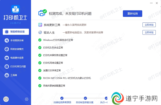
Task: Click the 扫描检测异常原因 step marker
Action: coord(62,98)
